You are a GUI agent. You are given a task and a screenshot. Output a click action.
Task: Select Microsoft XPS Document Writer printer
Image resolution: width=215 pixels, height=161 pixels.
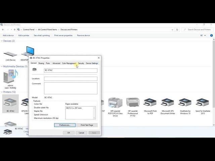(168, 102)
